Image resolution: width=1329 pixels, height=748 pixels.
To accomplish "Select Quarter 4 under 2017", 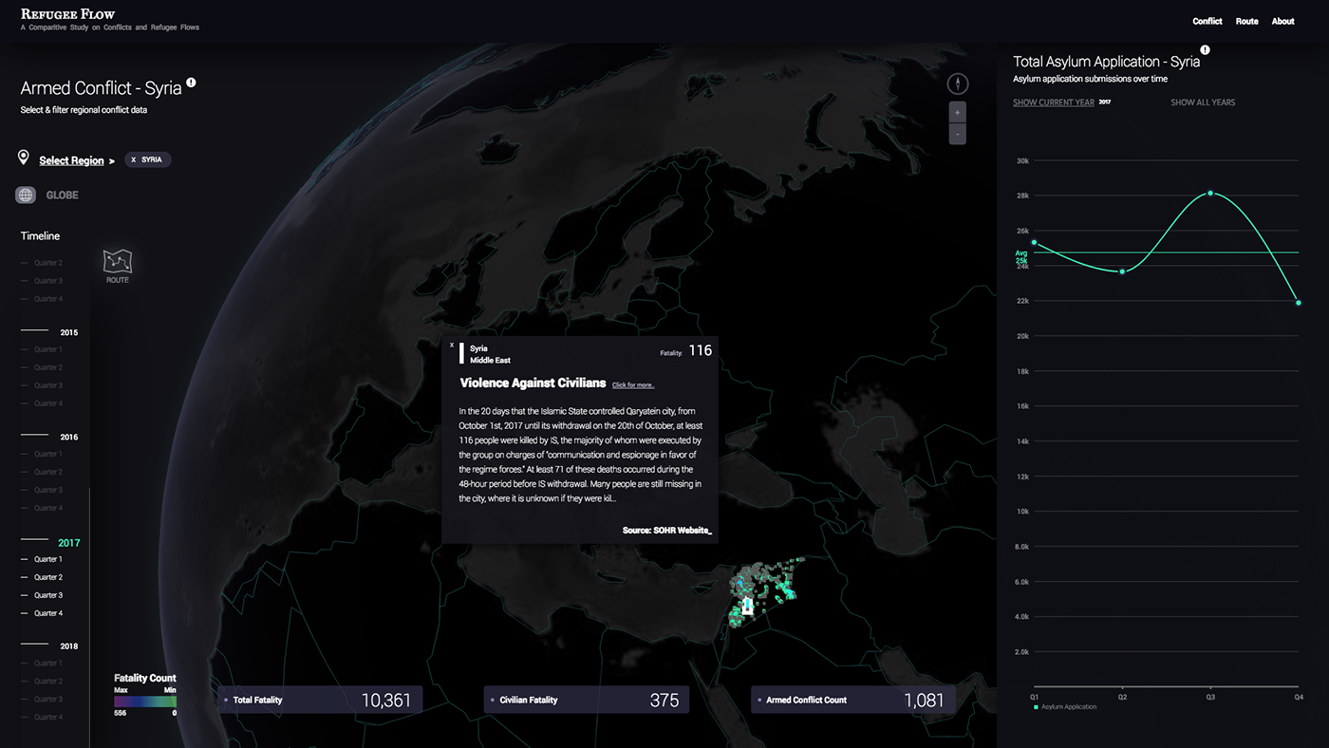I will point(48,613).
